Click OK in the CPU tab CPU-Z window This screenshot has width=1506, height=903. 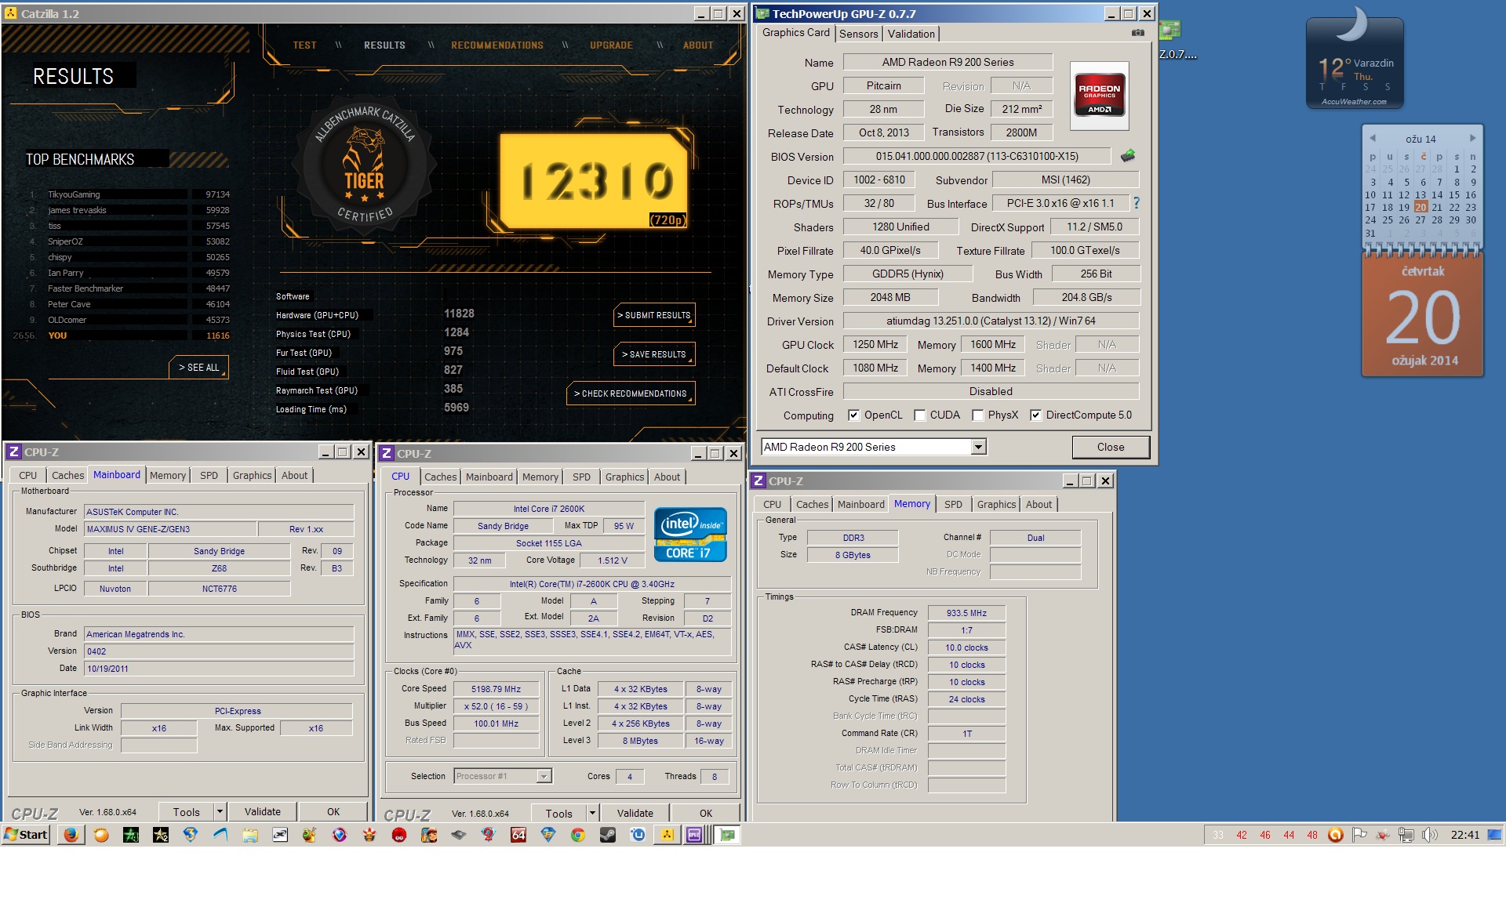tap(706, 814)
